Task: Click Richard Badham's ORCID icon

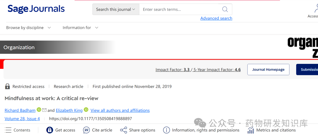Action: click(x=39, y=110)
